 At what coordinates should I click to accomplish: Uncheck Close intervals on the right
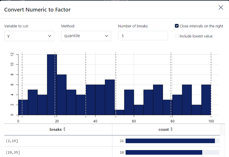pos(177,26)
